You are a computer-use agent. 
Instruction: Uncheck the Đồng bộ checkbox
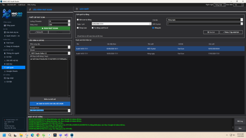tap(153, 28)
